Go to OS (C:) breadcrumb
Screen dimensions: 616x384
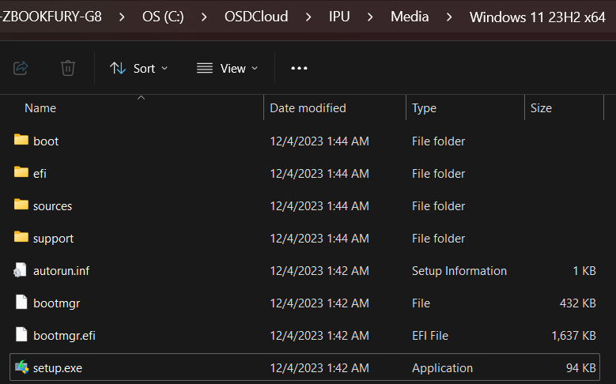(x=163, y=17)
